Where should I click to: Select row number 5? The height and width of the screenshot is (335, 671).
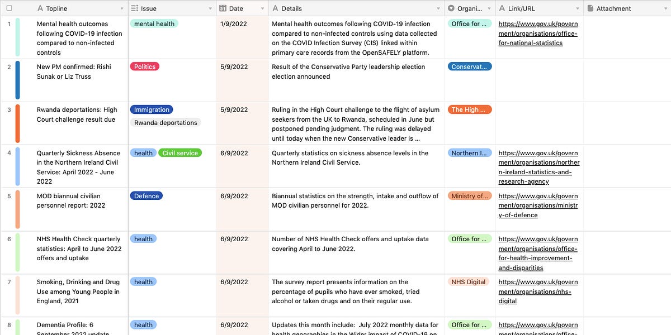[x=9, y=195]
